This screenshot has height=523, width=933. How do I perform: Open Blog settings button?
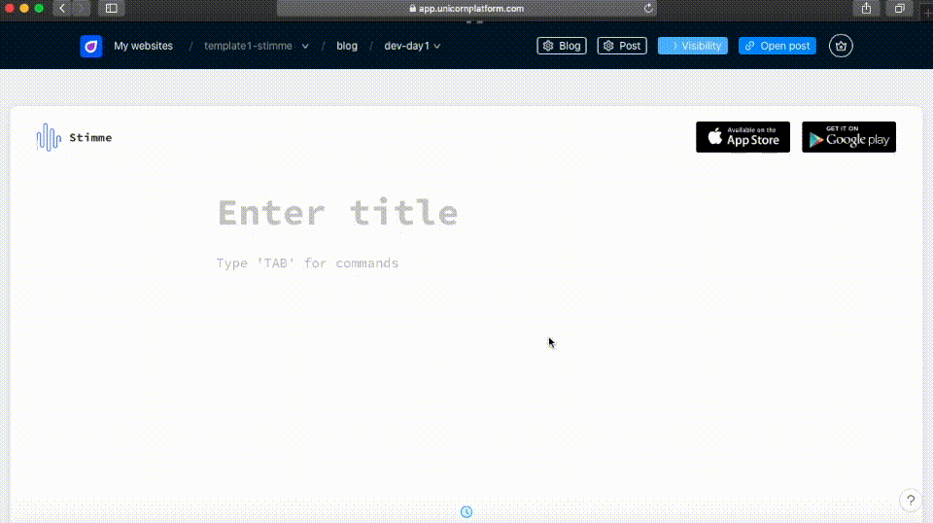[562, 46]
